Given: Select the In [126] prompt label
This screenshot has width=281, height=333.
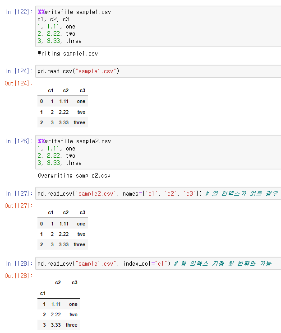Looking at the screenshot, I should pos(19,141).
